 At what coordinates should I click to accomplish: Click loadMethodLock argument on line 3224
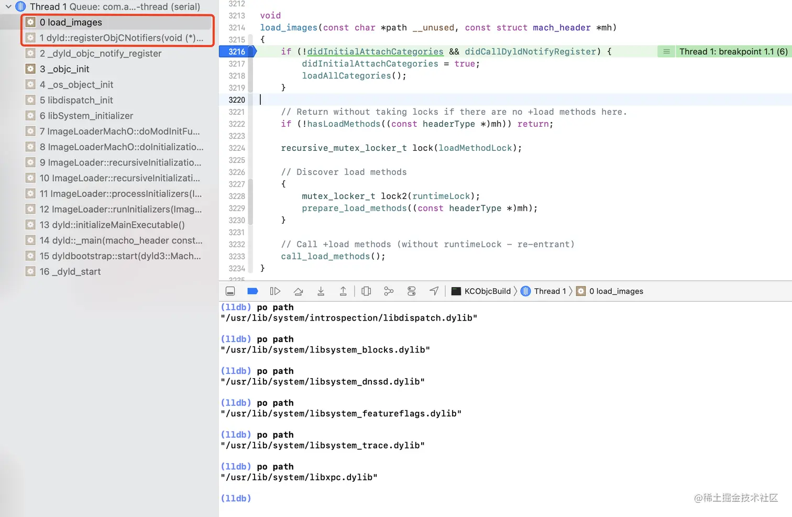click(475, 148)
